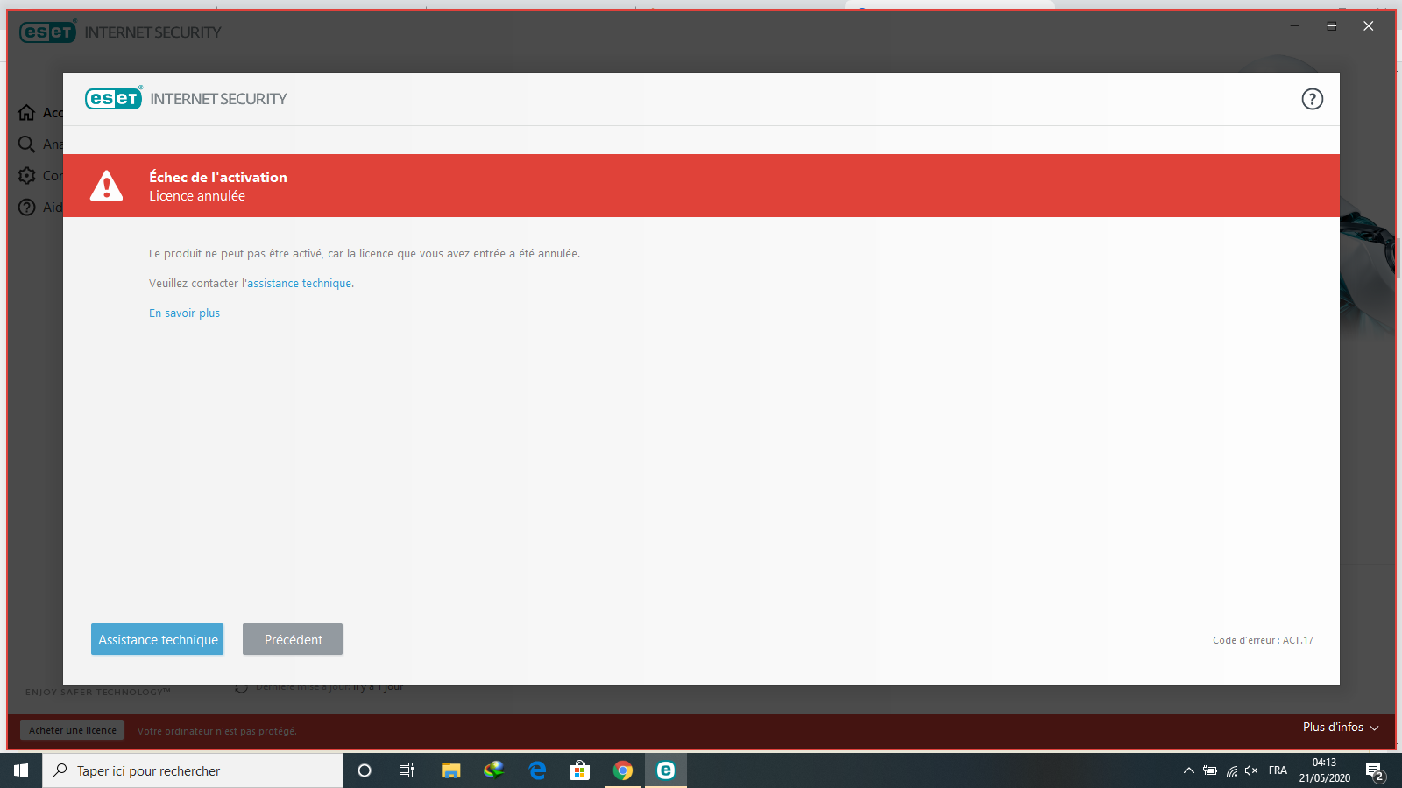1402x788 pixels.
Task: Launch File Explorer from taskbar
Action: pyautogui.click(x=450, y=770)
